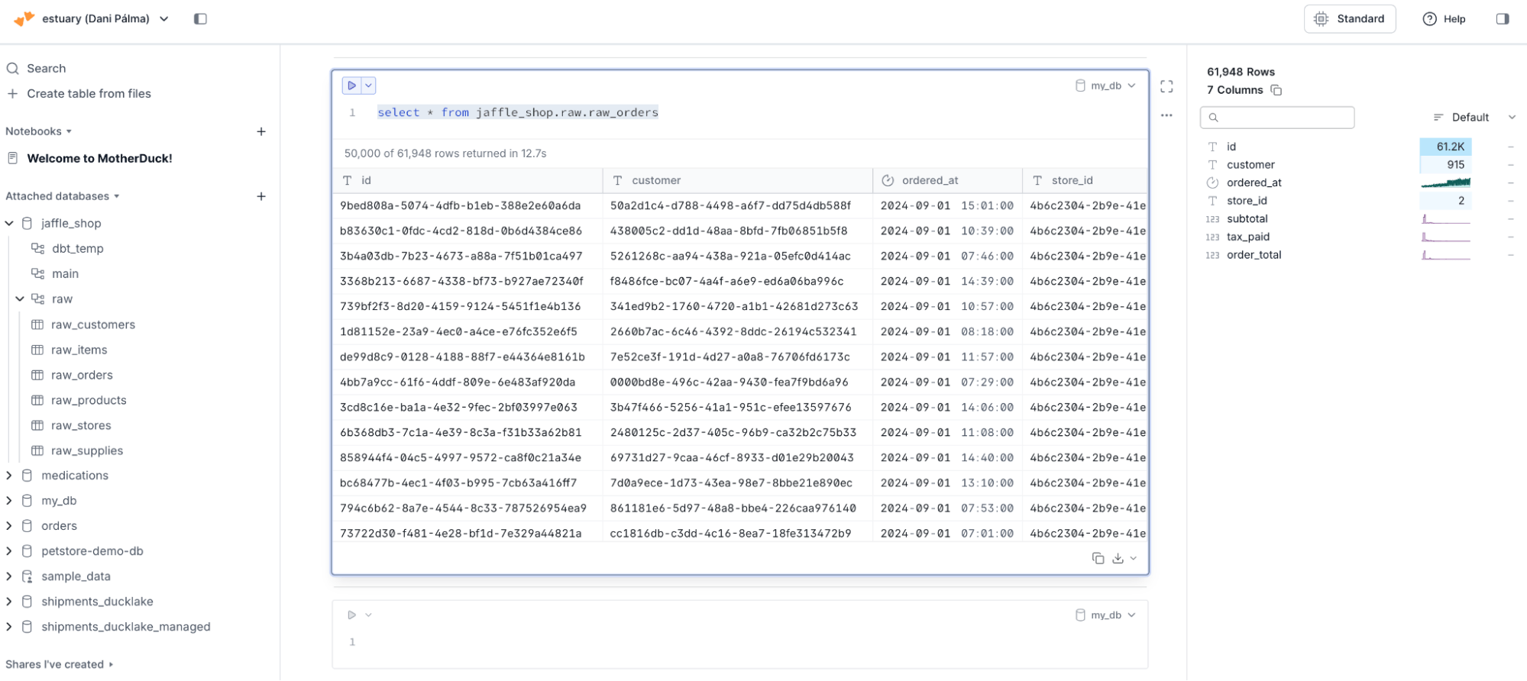The width and height of the screenshot is (1527, 681).
Task: Click the raw_supplies table icon
Action: click(37, 450)
